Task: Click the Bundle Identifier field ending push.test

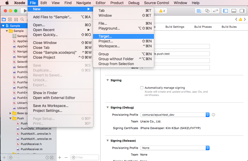Action: [182, 54]
